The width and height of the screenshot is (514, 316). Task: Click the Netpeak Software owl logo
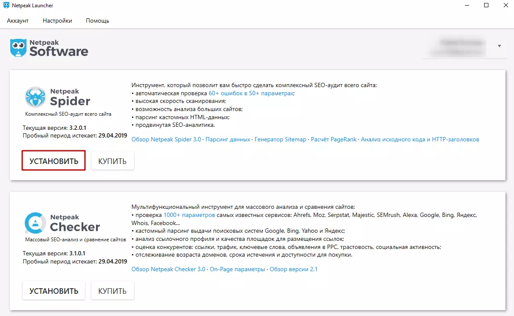pyautogui.click(x=18, y=48)
